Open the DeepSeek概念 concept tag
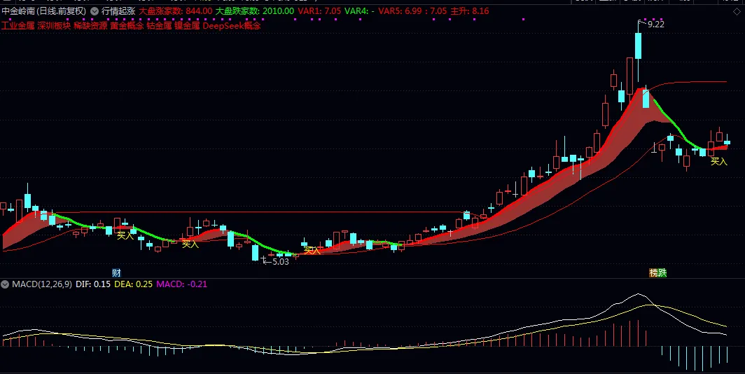This screenshot has height=374, width=745. pyautogui.click(x=232, y=26)
